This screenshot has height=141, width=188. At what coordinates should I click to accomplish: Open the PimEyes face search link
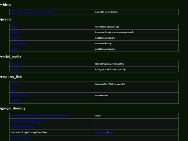pos(15,32)
